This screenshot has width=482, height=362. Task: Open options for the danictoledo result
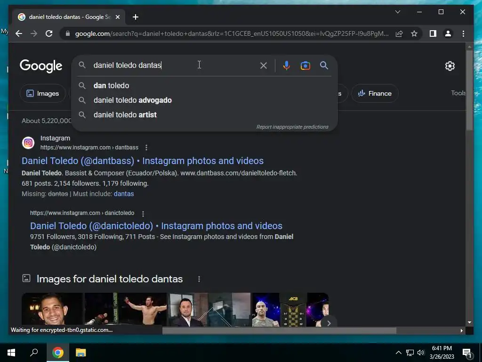(x=143, y=214)
